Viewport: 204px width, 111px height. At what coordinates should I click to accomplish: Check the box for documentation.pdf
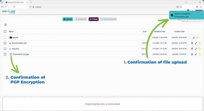click(5, 43)
